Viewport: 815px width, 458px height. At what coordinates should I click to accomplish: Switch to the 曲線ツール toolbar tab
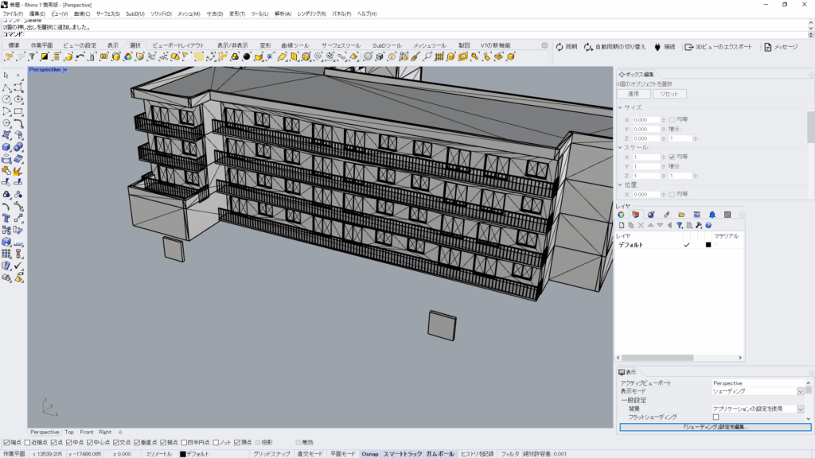click(x=295, y=45)
